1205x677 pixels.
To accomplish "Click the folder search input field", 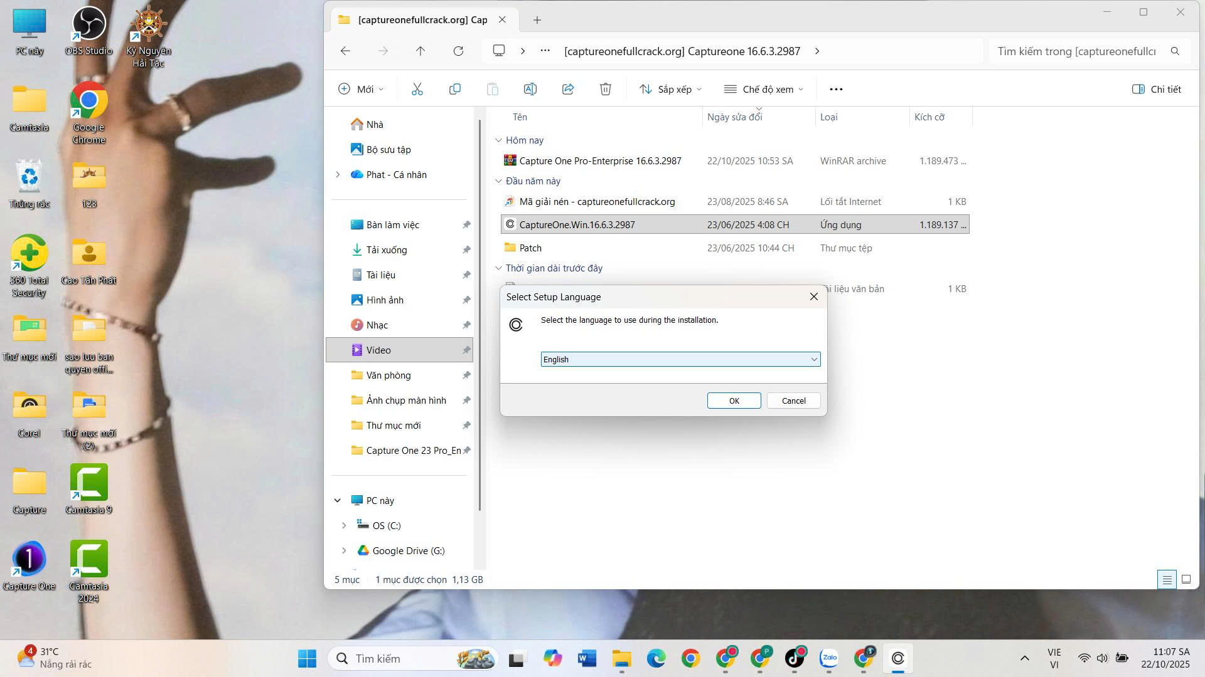I will [1076, 51].
